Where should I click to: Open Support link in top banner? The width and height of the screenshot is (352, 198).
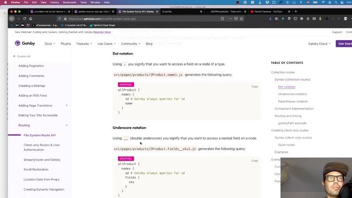tap(337, 32)
